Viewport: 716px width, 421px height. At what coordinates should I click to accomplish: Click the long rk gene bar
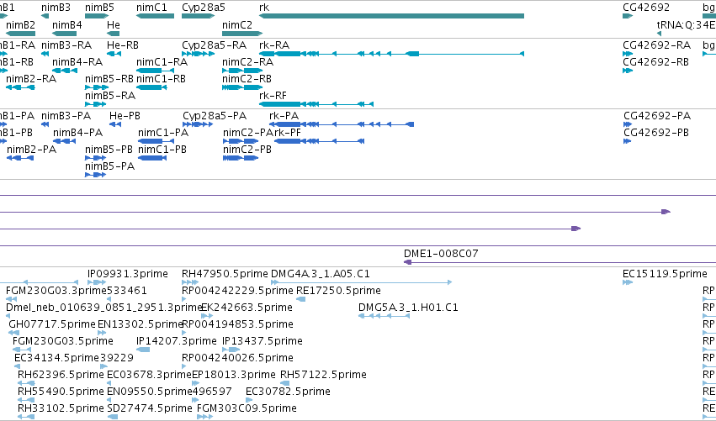391,16
